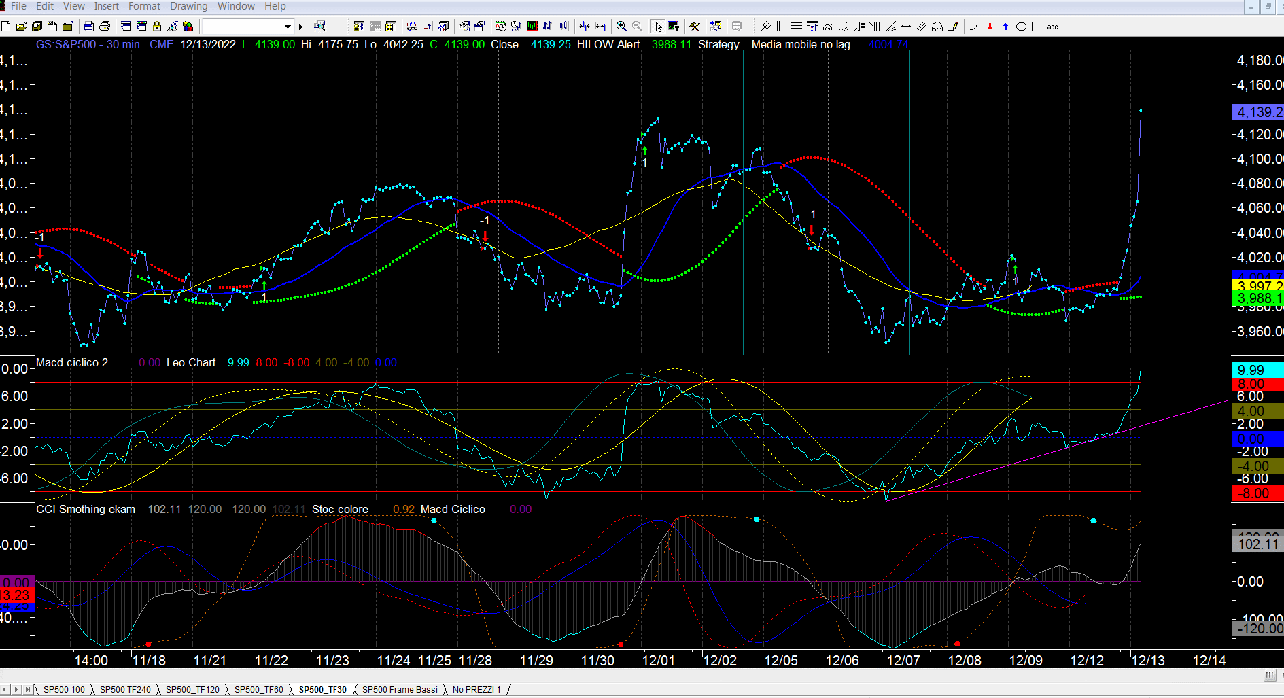Image resolution: width=1284 pixels, height=698 pixels.
Task: Click the 12/13 date label on time axis
Action: tap(1147, 661)
